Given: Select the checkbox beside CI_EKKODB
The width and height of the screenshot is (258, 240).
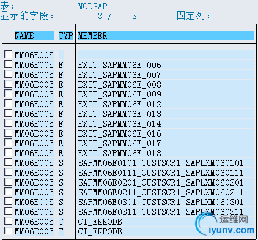Looking at the screenshot, I should point(8,221).
